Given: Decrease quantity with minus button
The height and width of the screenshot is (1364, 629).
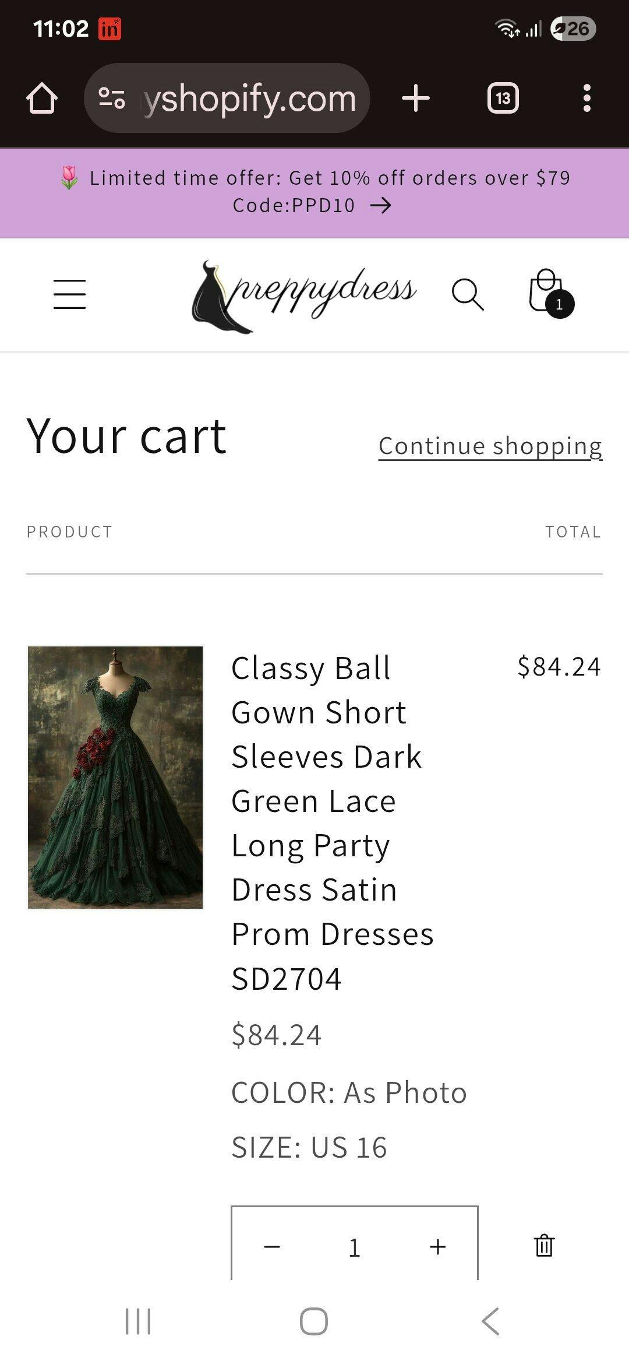Looking at the screenshot, I should (x=272, y=1247).
